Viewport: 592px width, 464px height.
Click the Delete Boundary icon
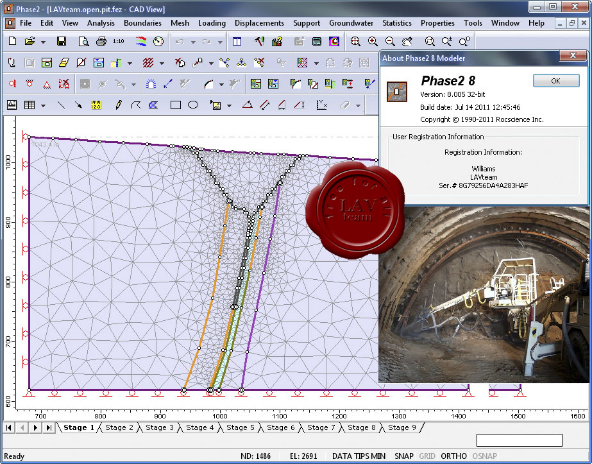[x=180, y=62]
